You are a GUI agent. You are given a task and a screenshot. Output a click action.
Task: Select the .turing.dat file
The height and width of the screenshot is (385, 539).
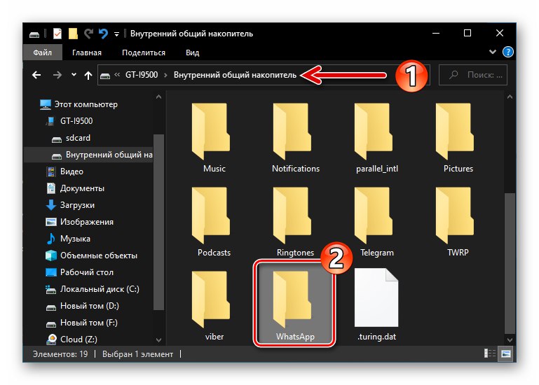[377, 305]
